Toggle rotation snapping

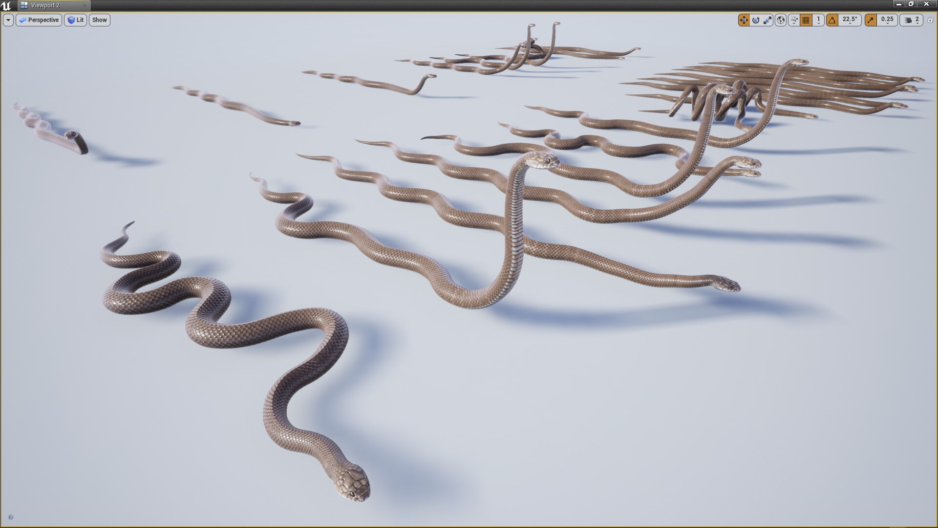(x=831, y=20)
